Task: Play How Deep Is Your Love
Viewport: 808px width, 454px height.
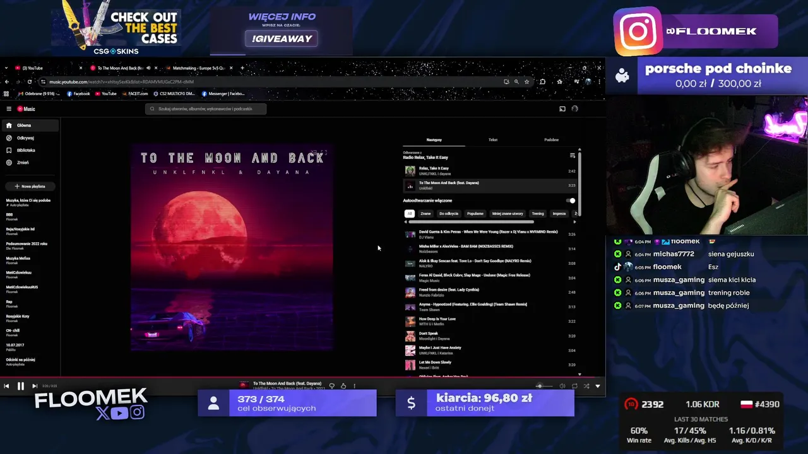Action: click(x=490, y=321)
